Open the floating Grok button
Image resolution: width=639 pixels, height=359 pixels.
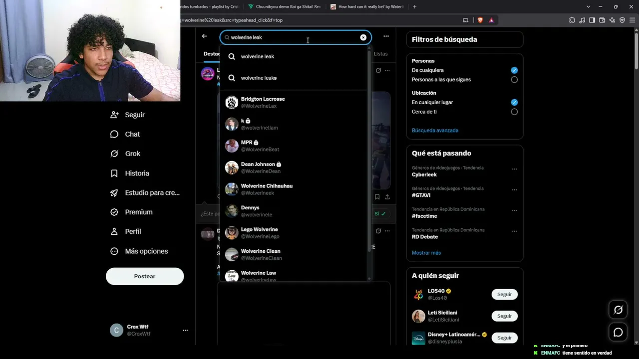pyautogui.click(x=618, y=310)
